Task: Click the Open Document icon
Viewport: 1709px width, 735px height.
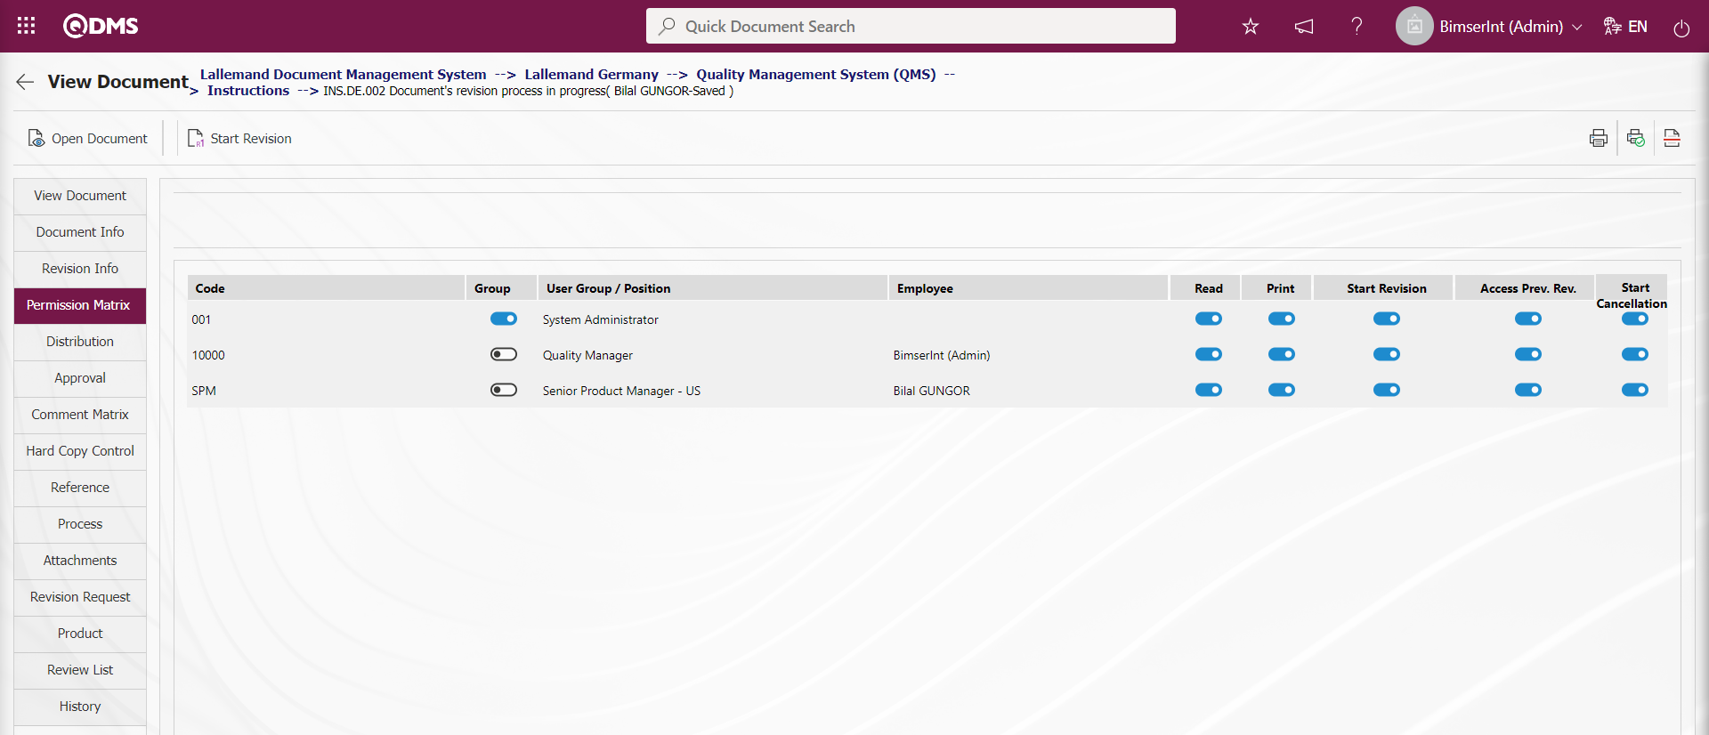Action: [36, 138]
